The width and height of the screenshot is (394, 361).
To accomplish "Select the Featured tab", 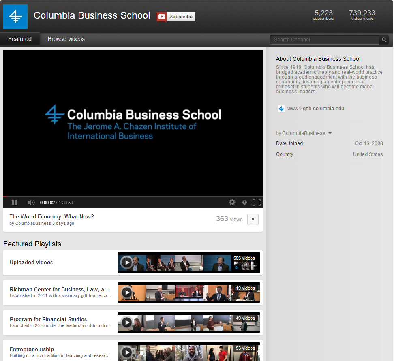I will (x=19, y=39).
